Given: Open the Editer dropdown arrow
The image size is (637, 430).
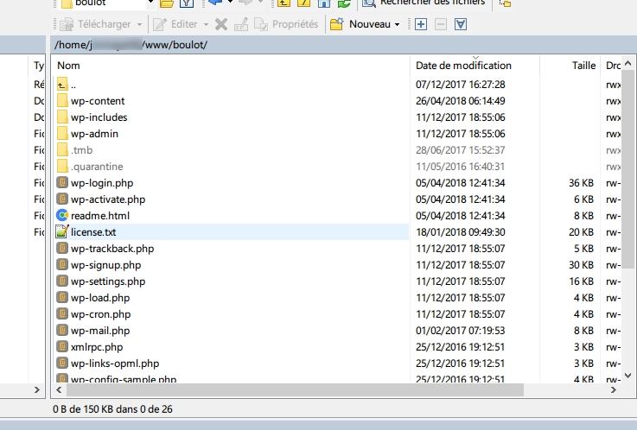Looking at the screenshot, I should click(206, 24).
